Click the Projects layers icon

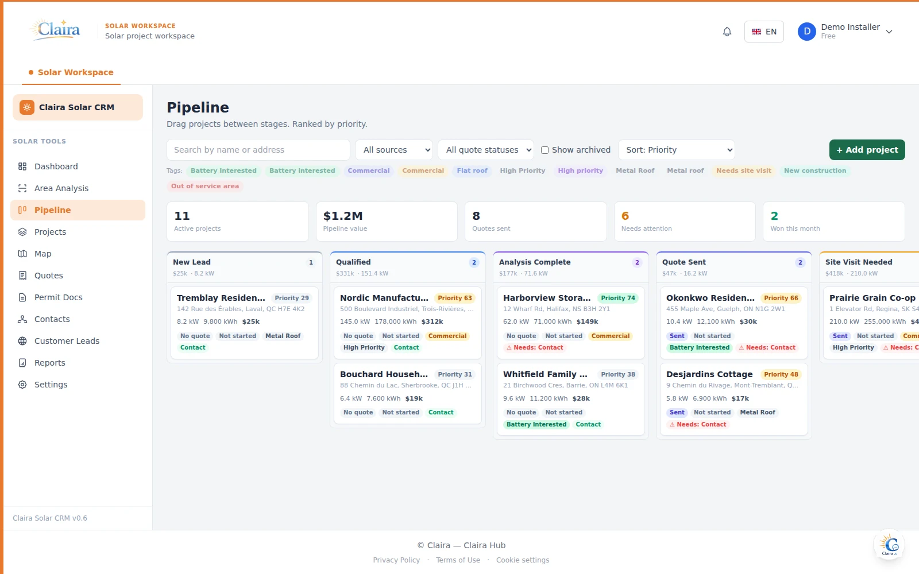[22, 232]
